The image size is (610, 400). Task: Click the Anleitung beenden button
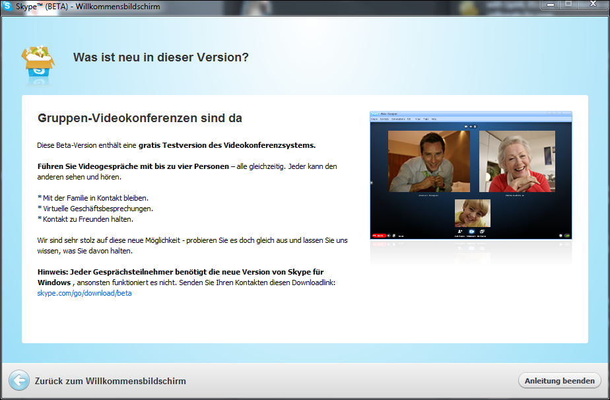559,381
